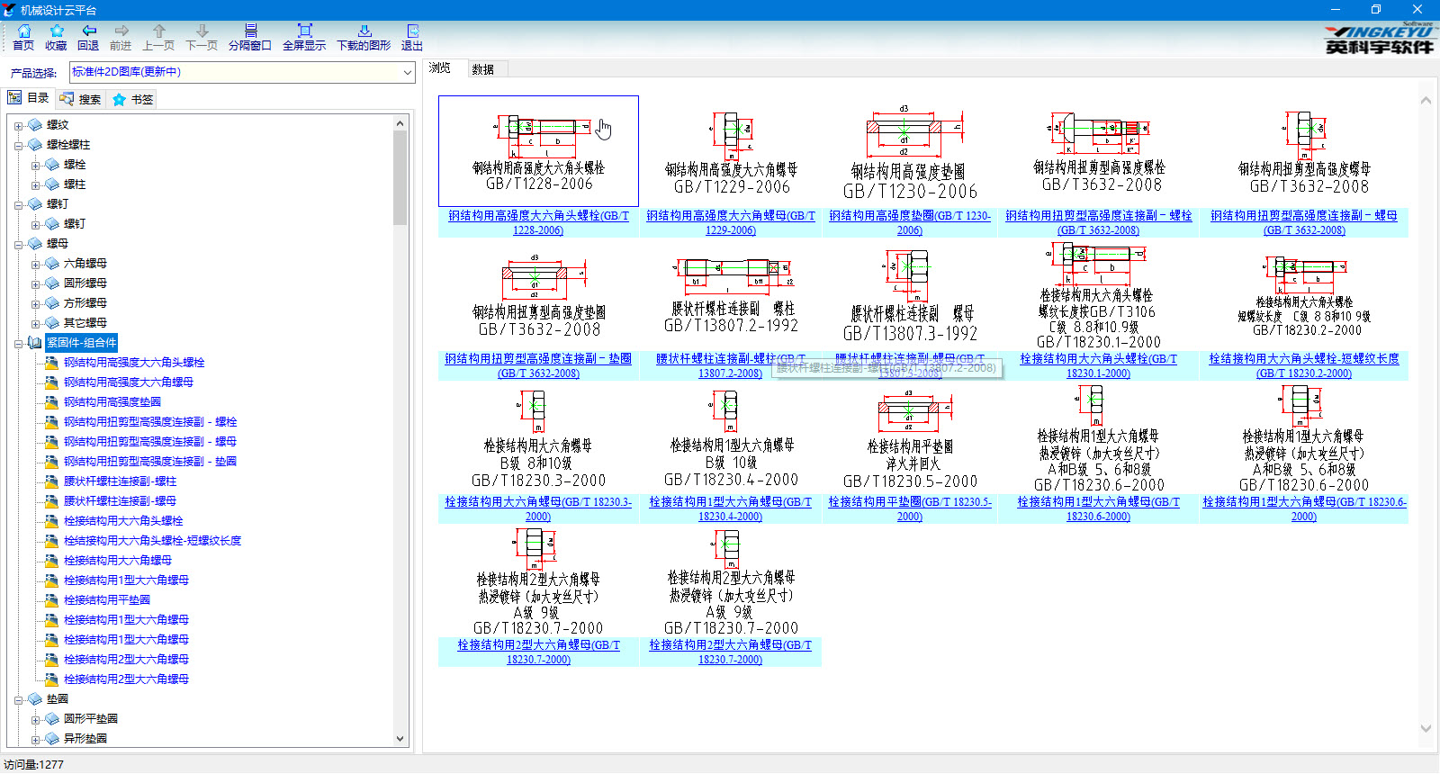Switch to the 数据 data tab

tap(483, 69)
